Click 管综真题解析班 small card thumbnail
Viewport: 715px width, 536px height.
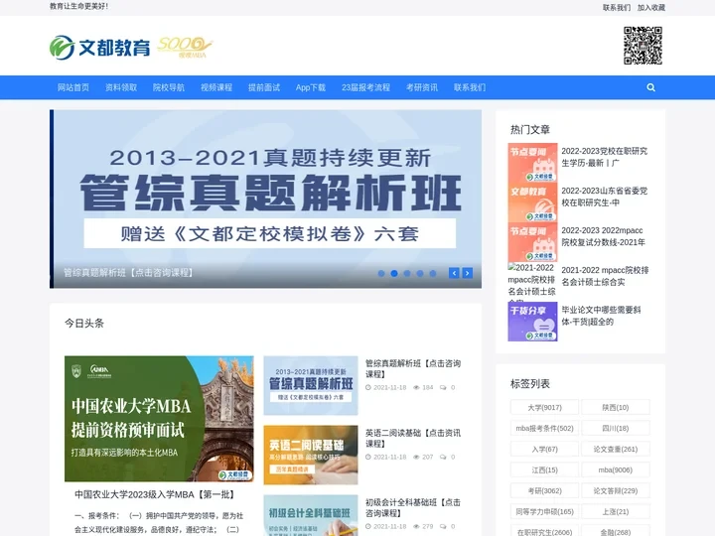tap(311, 385)
